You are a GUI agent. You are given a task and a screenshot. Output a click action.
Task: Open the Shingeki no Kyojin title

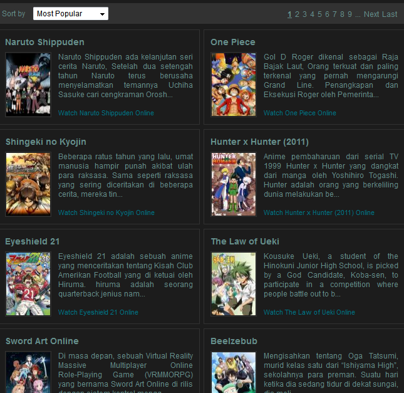tap(46, 142)
